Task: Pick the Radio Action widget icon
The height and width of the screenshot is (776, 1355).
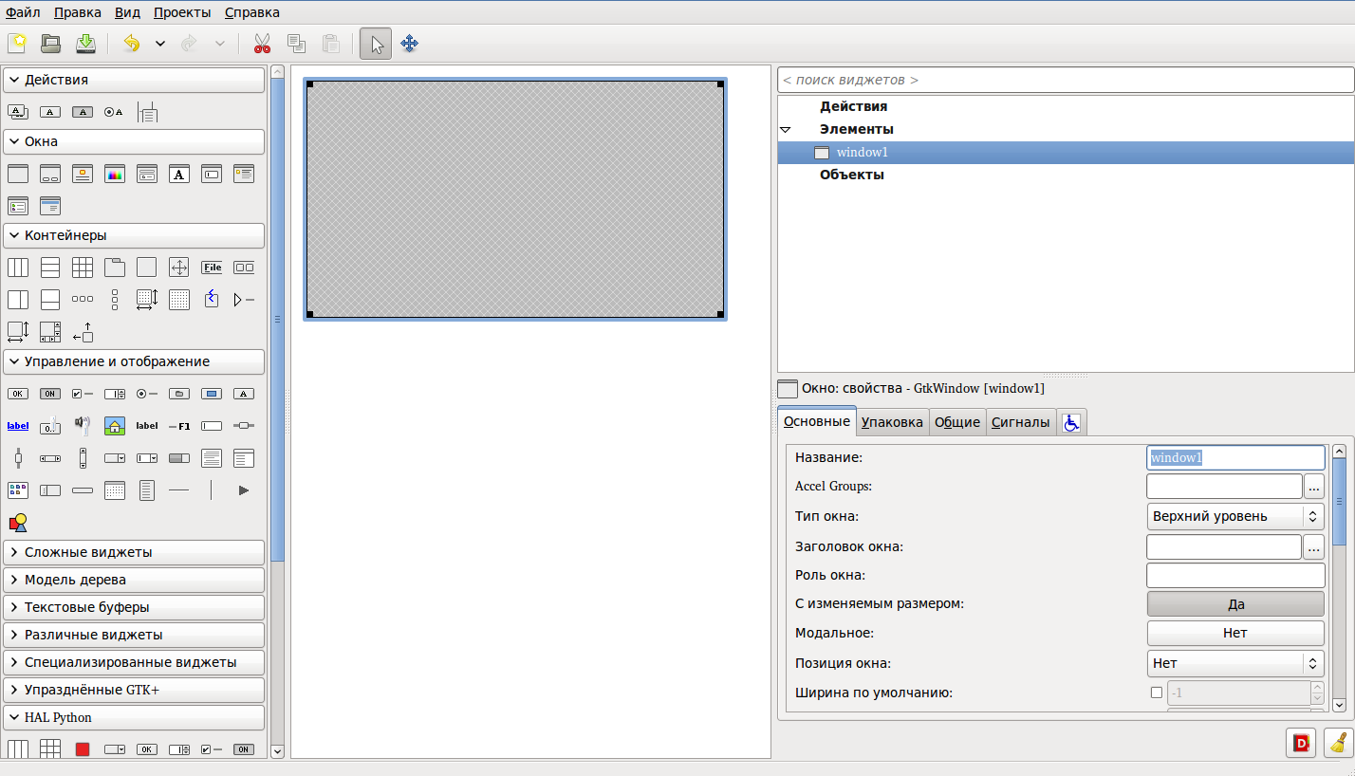Action: (x=115, y=112)
